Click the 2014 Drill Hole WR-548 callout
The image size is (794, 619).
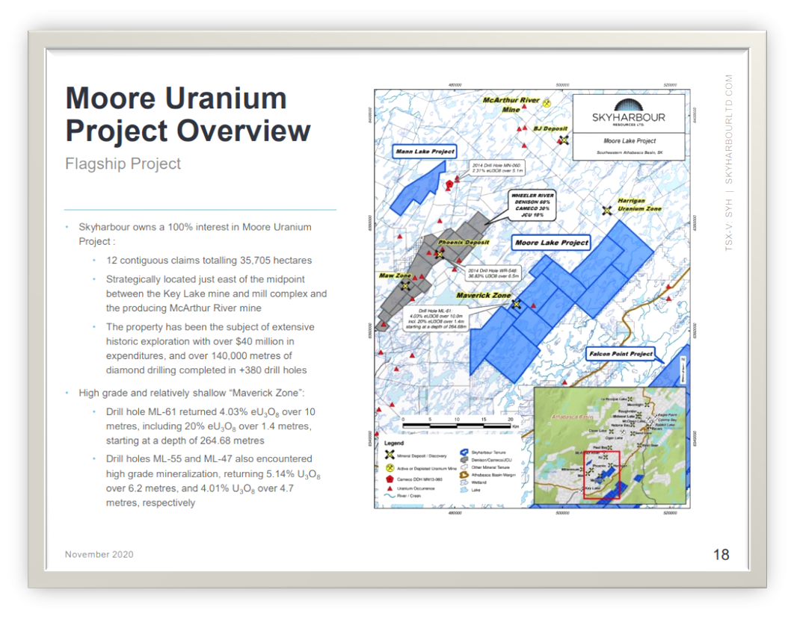pyautogui.click(x=492, y=273)
